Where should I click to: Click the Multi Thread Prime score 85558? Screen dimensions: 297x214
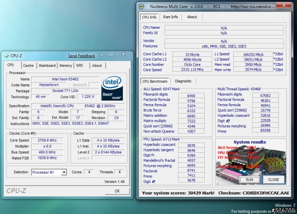(x=265, y=130)
